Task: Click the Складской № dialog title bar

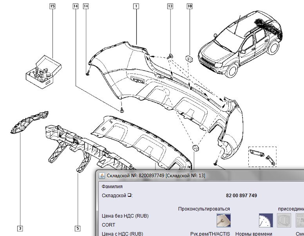Action: click(196, 175)
